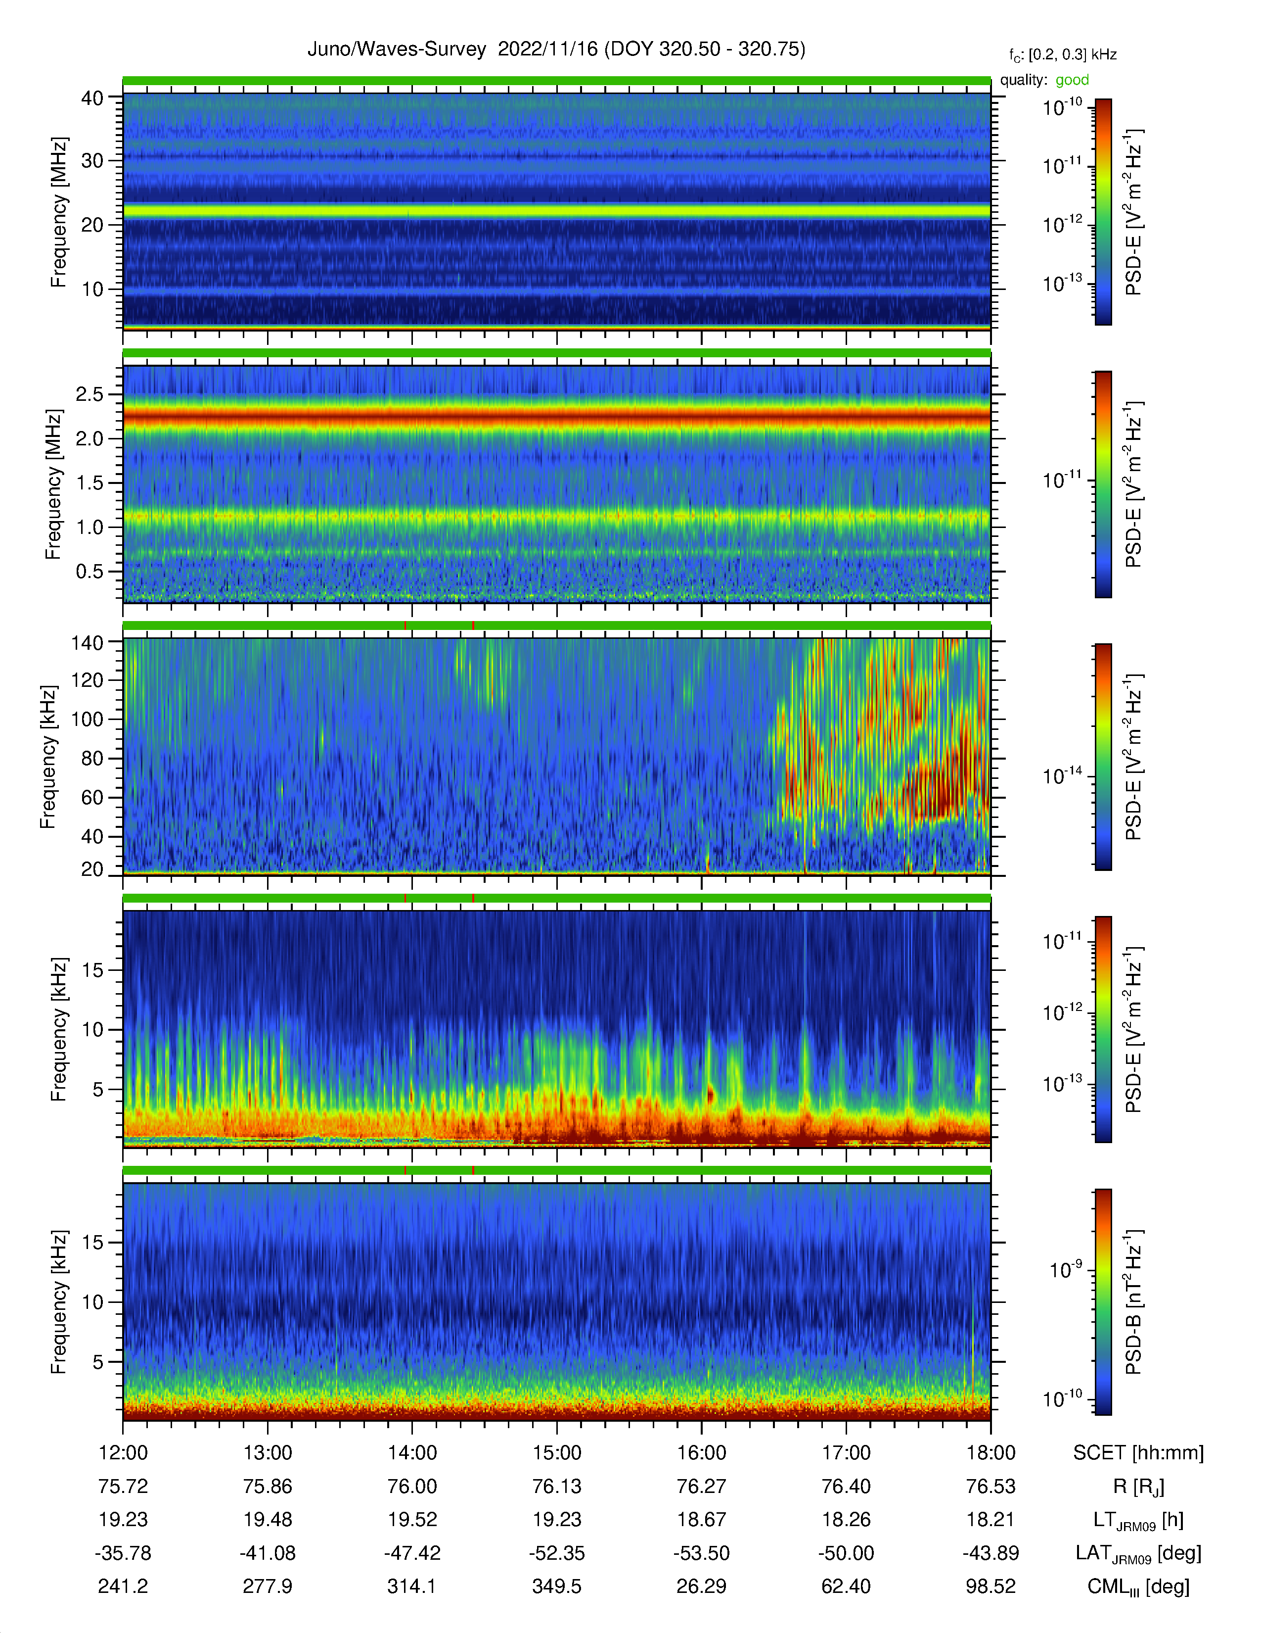Click the LAT JRM09 [deg] row label
Screen dimensions: 1261x1633
tap(1138, 1554)
